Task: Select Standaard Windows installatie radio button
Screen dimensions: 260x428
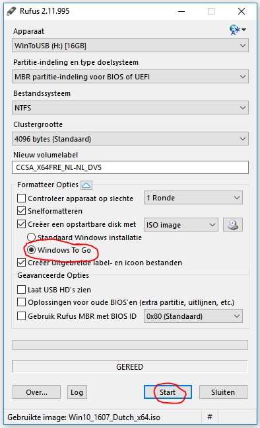Action: click(x=31, y=237)
